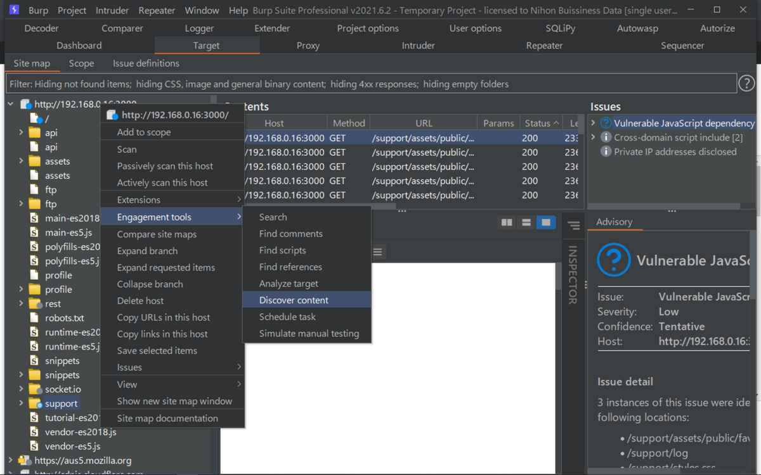
Task: Click the question mark icon of Vulnerable JavaScript issue row
Action: 606,123
